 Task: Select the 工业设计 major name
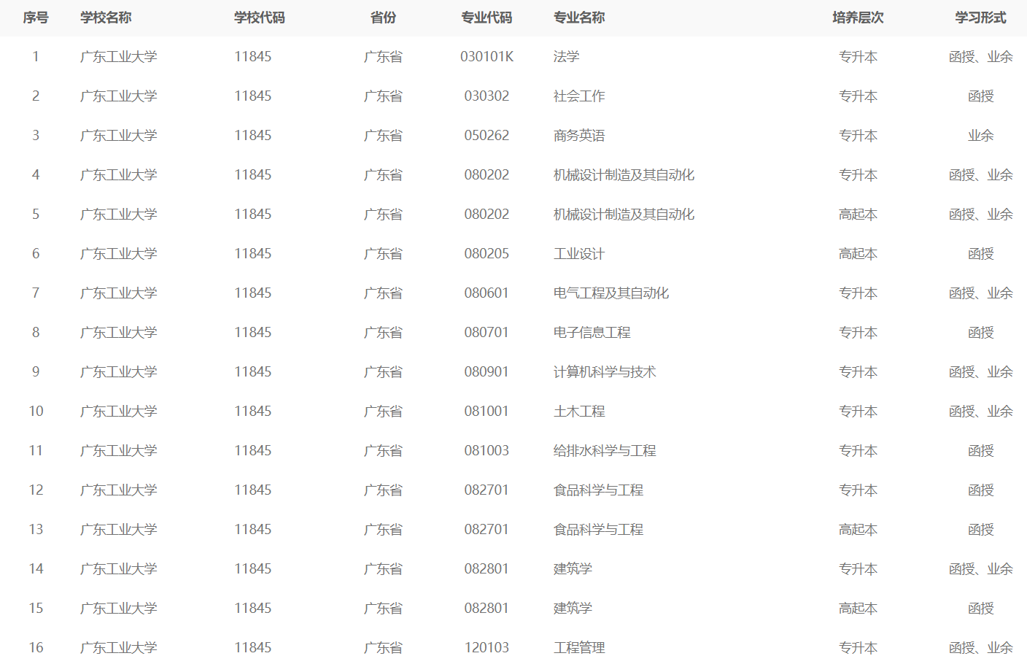pyautogui.click(x=579, y=254)
